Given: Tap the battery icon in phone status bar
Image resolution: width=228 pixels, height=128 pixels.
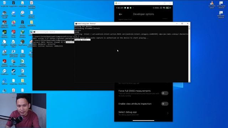Looking at the screenshot, I should [168, 8].
